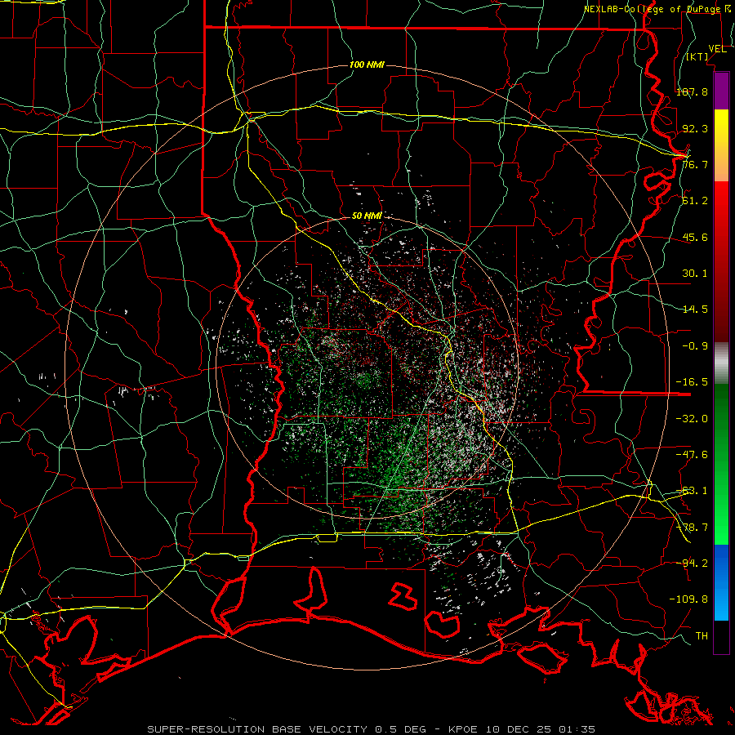Click the [KT] units label

click(697, 56)
